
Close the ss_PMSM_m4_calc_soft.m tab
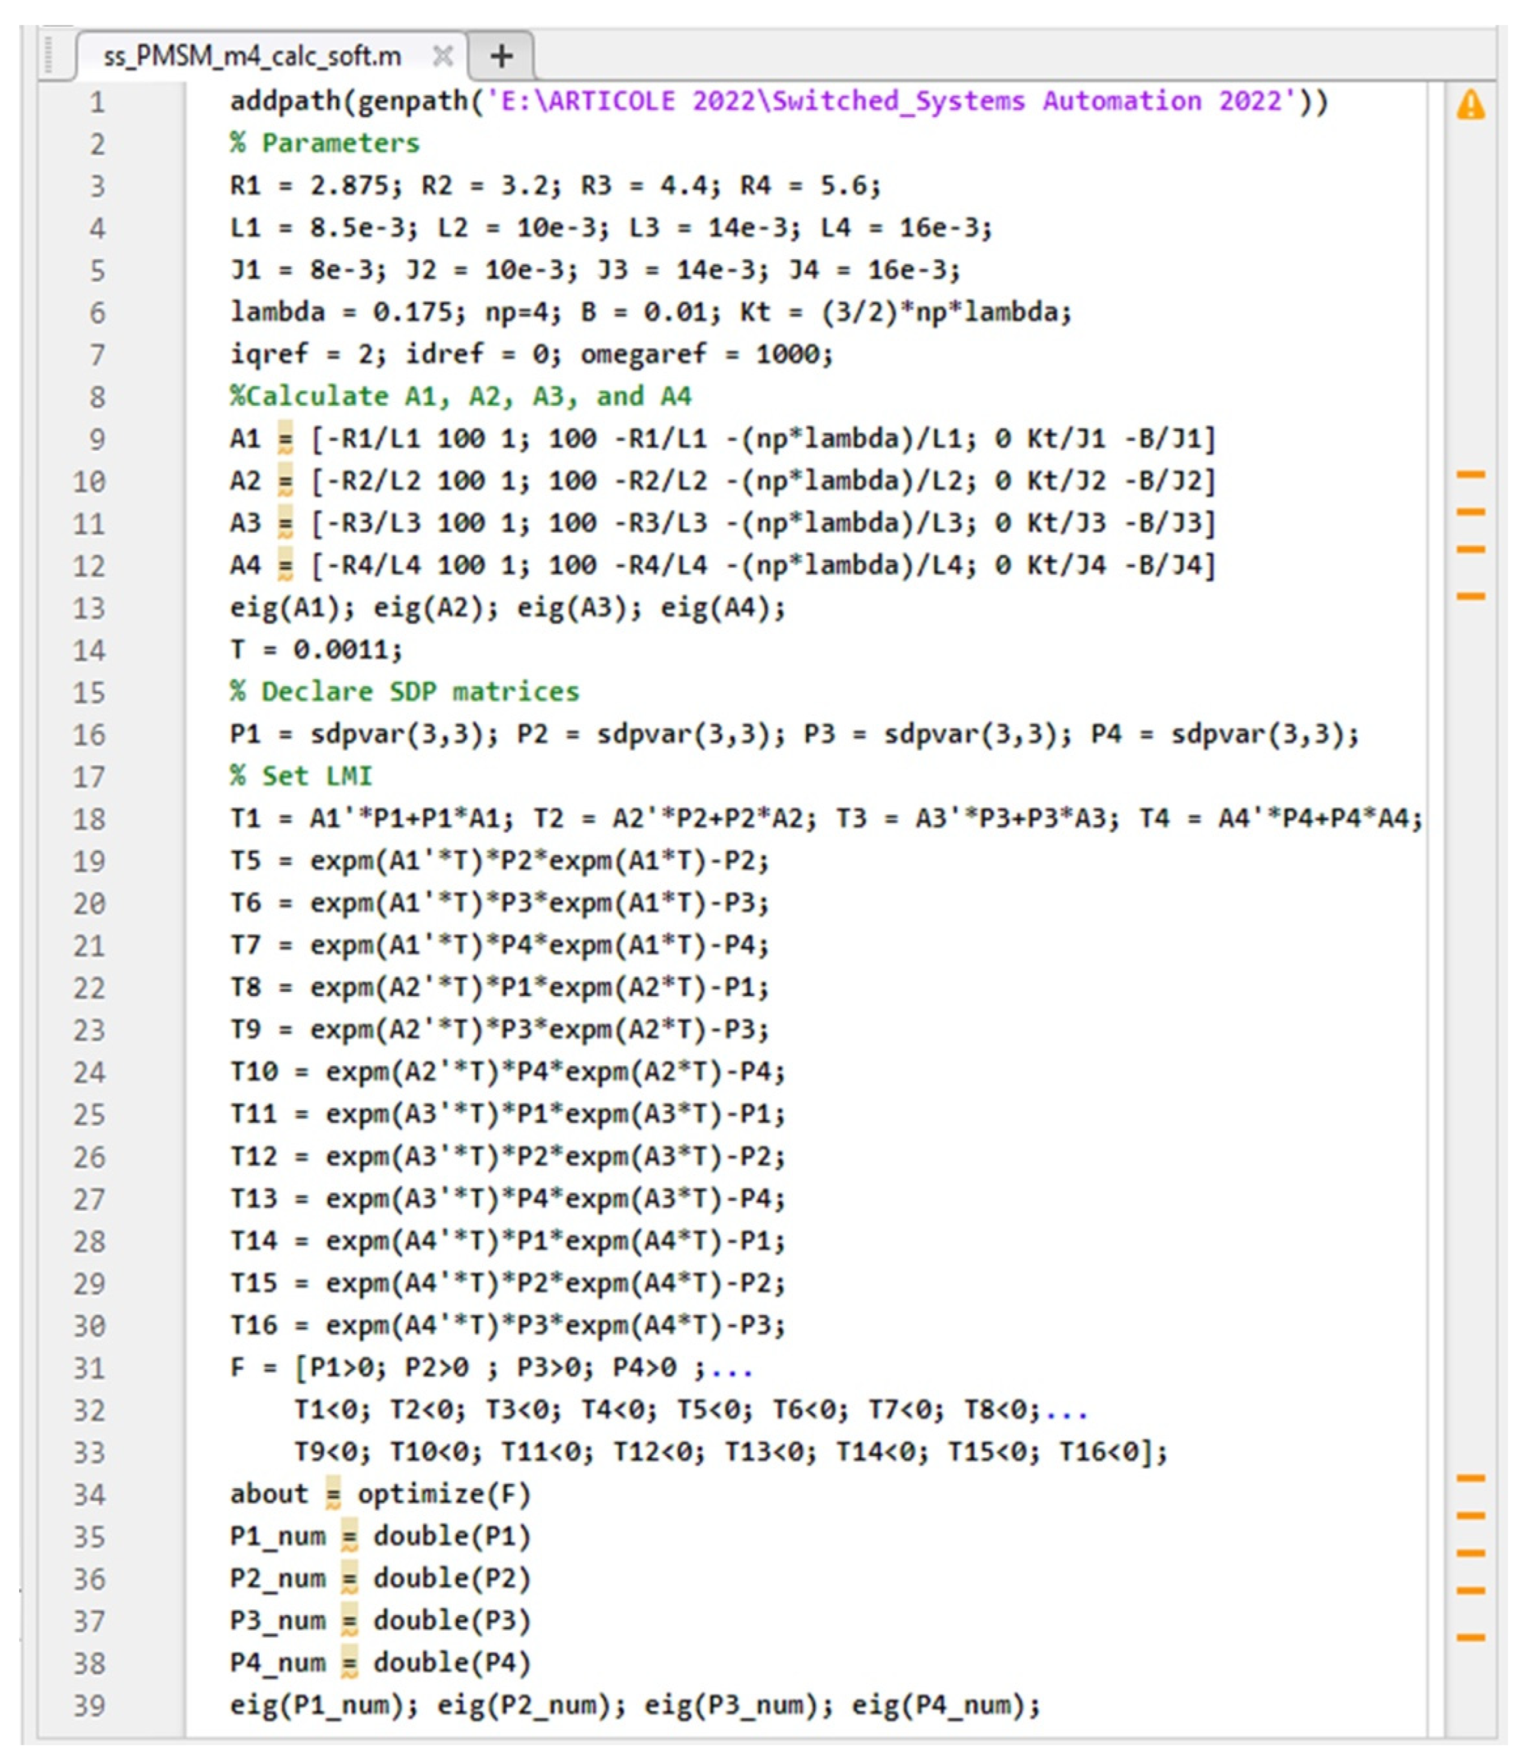442,56
